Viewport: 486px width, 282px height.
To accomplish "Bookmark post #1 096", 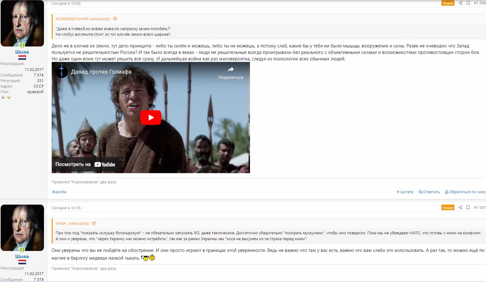I will point(468,3).
